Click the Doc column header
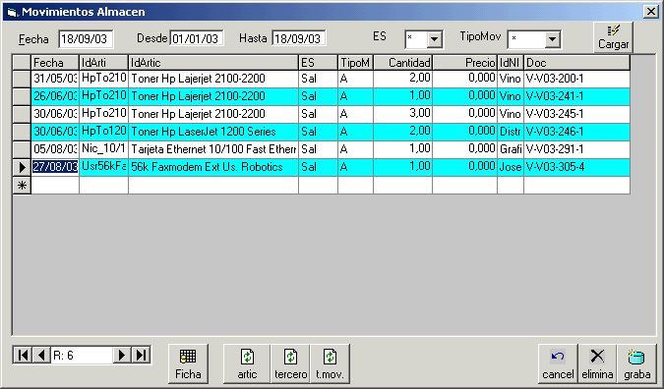 tap(576, 63)
